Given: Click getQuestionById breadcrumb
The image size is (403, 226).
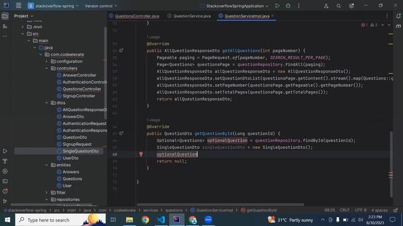Looking at the screenshot, I should (259, 210).
